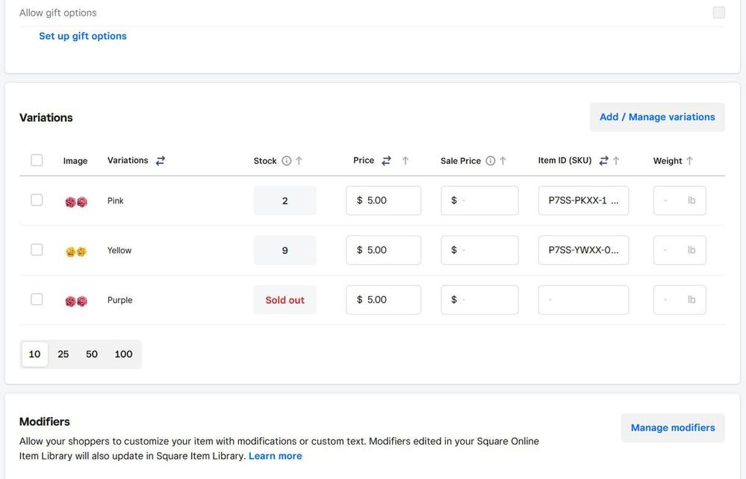This screenshot has width=746, height=479.
Task: Tick the Purple variation checkbox
Action: click(37, 300)
